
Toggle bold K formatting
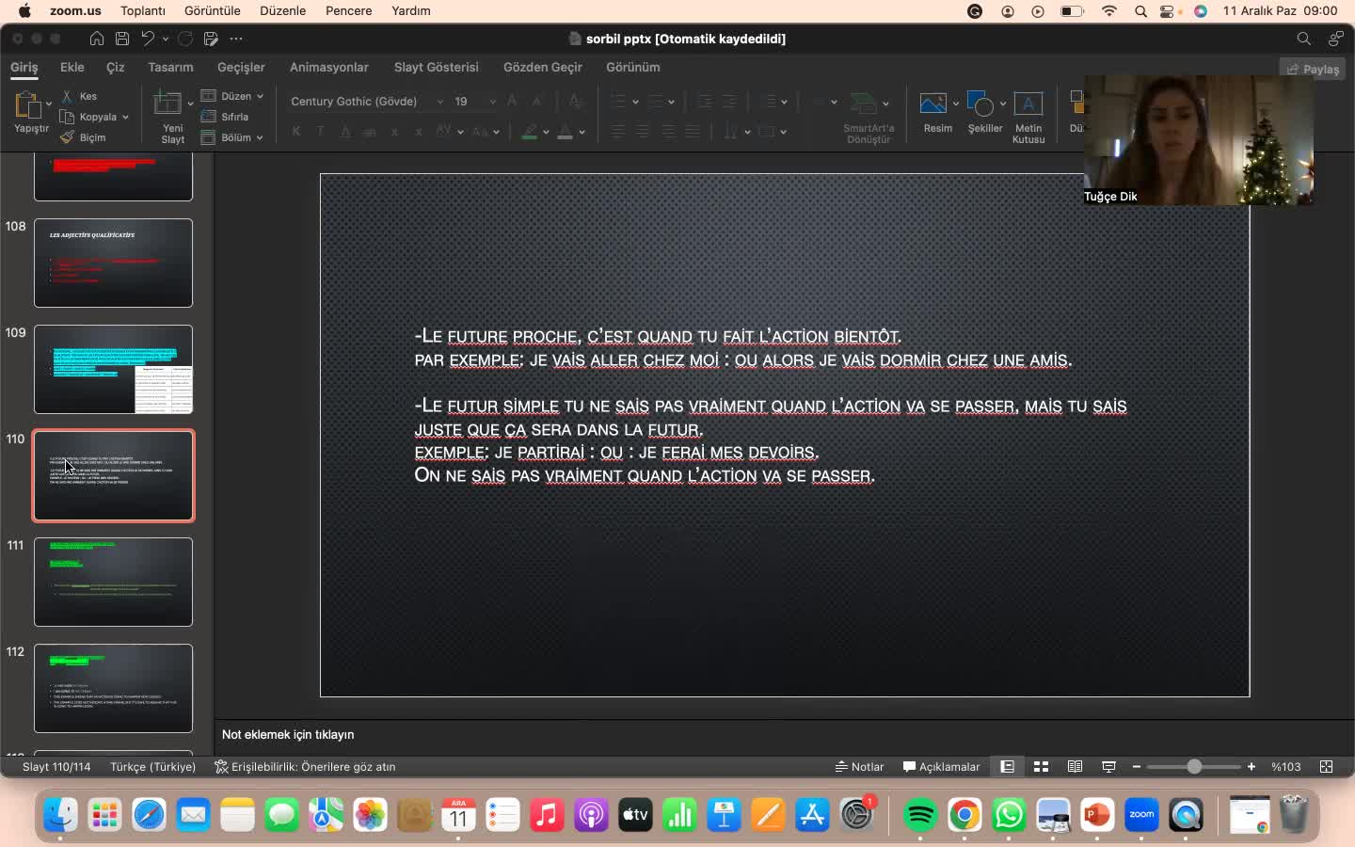296,132
